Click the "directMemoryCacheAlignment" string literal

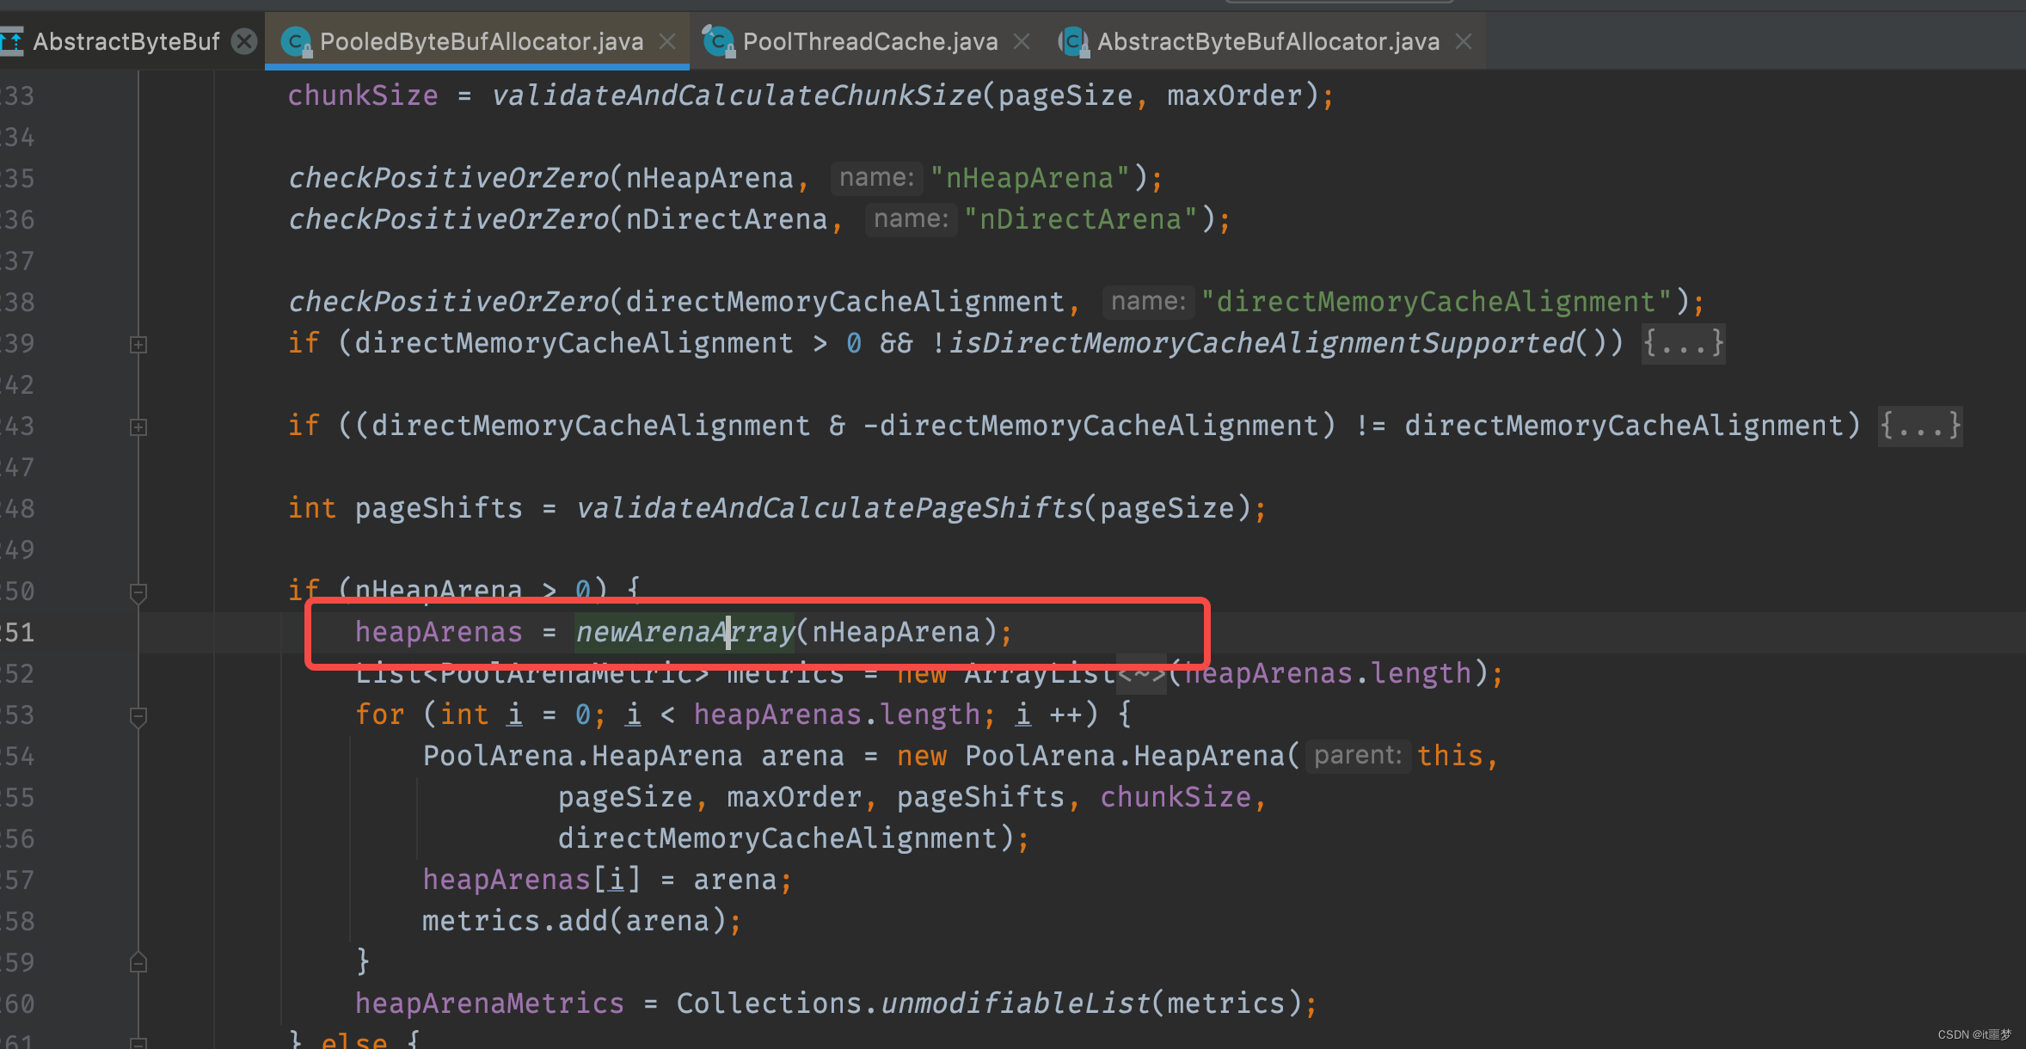click(1436, 302)
